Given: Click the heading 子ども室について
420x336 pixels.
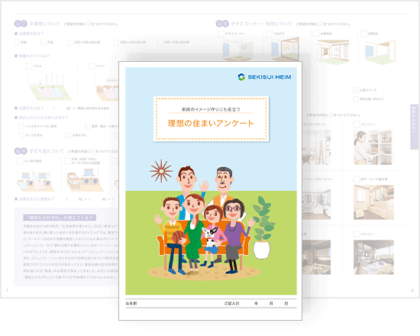Looking at the screenshot, I should coord(47,151).
